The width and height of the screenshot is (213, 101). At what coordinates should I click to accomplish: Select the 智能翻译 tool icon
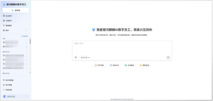[x=4, y=25]
